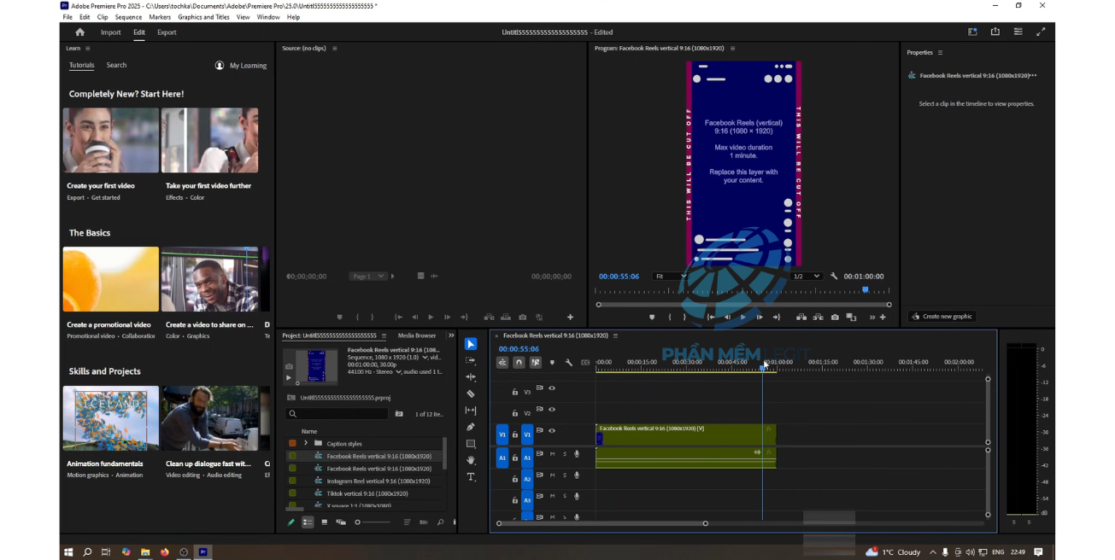
Task: Enable voice-over record on track A2
Action: coord(577,475)
